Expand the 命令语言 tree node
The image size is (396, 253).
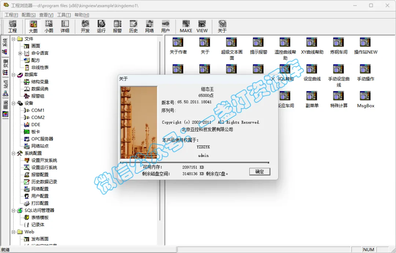20,53
